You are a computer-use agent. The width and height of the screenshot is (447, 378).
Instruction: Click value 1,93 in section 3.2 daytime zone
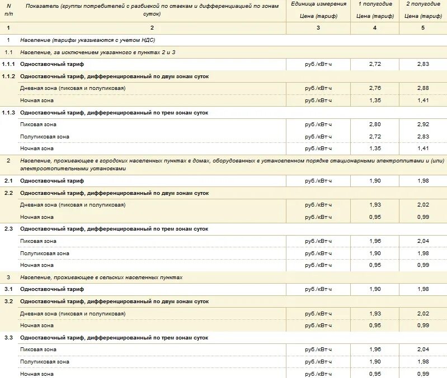(x=375, y=314)
